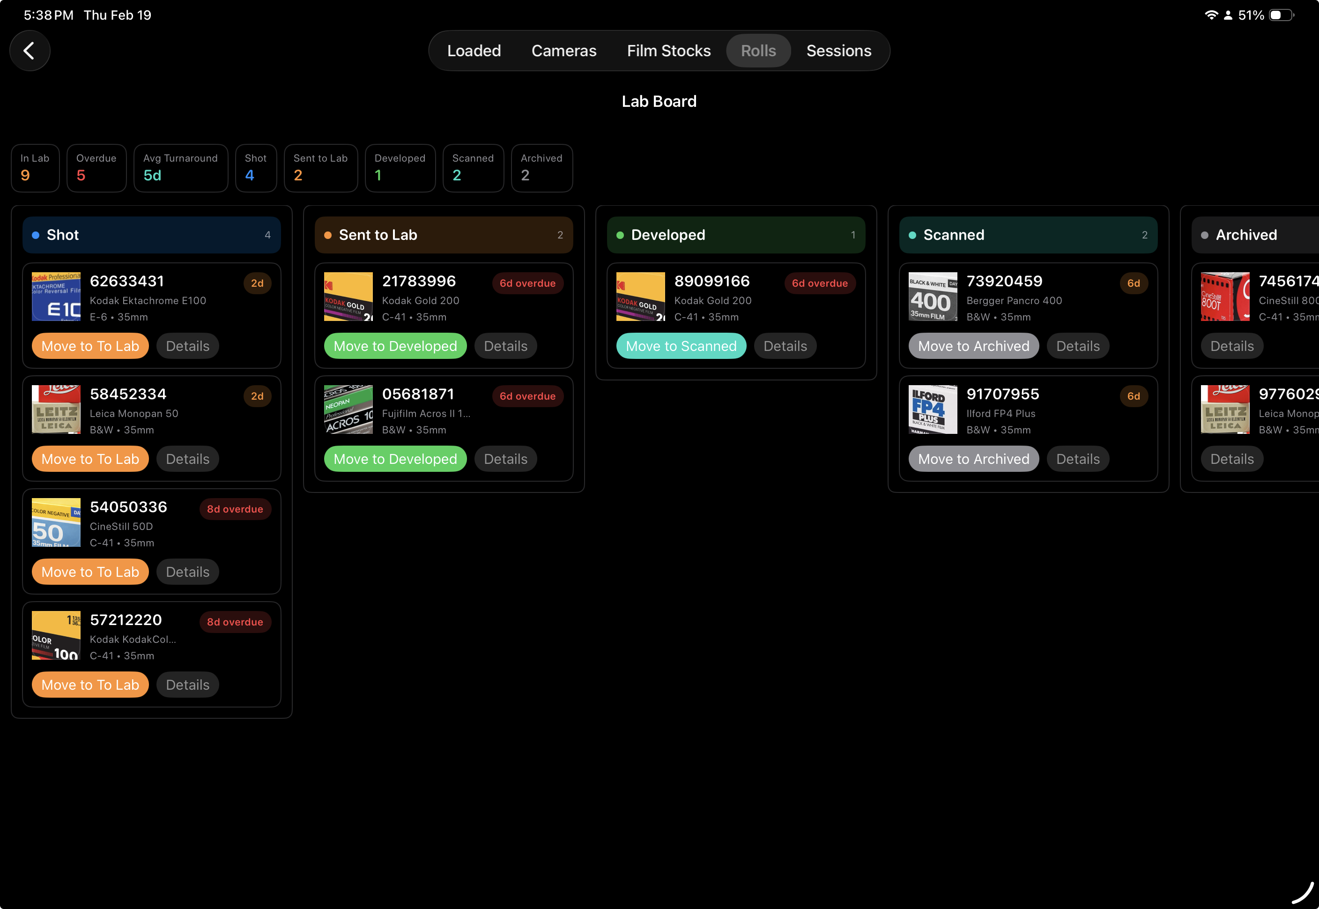This screenshot has width=1319, height=909.
Task: Open Details for roll 91707955
Action: point(1078,459)
